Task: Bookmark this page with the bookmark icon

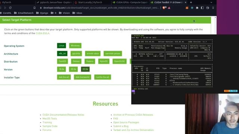Action: click(34, 8)
